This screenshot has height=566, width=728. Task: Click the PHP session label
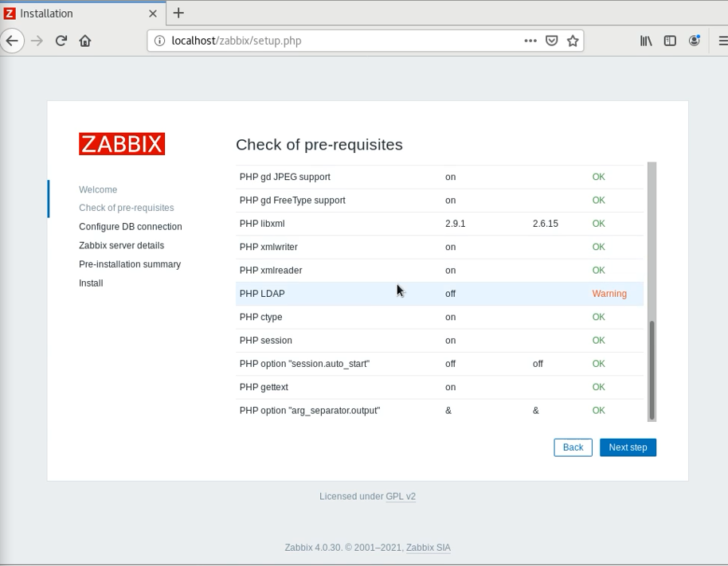(266, 341)
